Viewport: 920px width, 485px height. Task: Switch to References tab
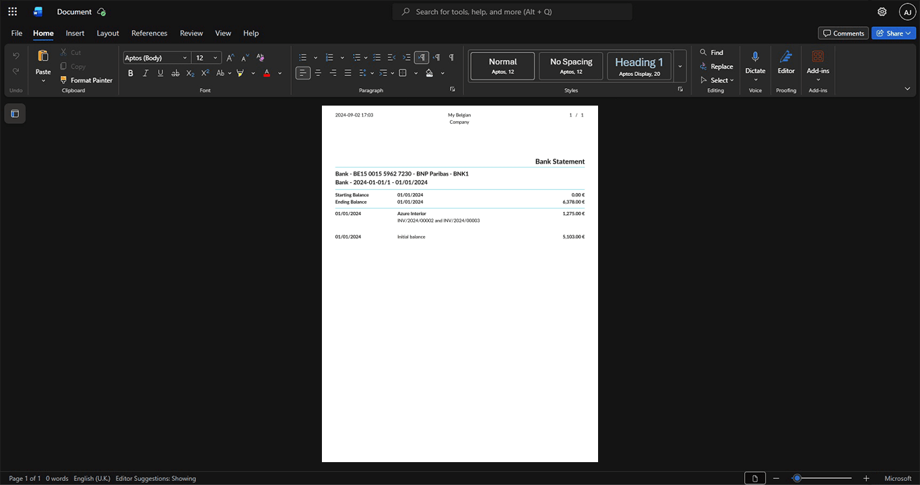click(x=150, y=33)
